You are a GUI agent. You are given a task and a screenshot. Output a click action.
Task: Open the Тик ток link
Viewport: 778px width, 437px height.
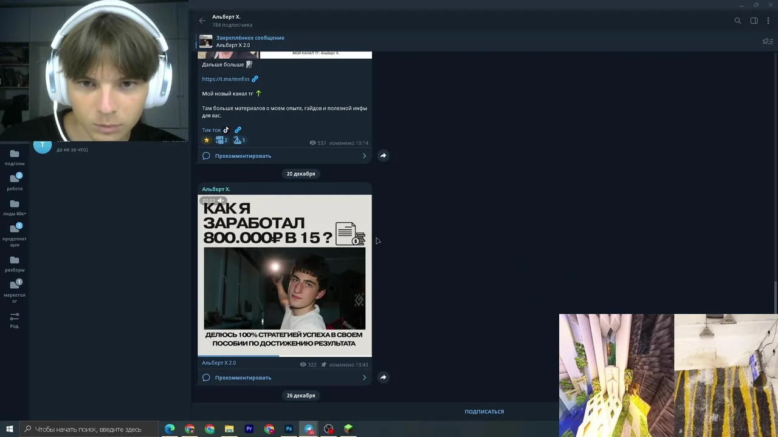click(x=211, y=130)
